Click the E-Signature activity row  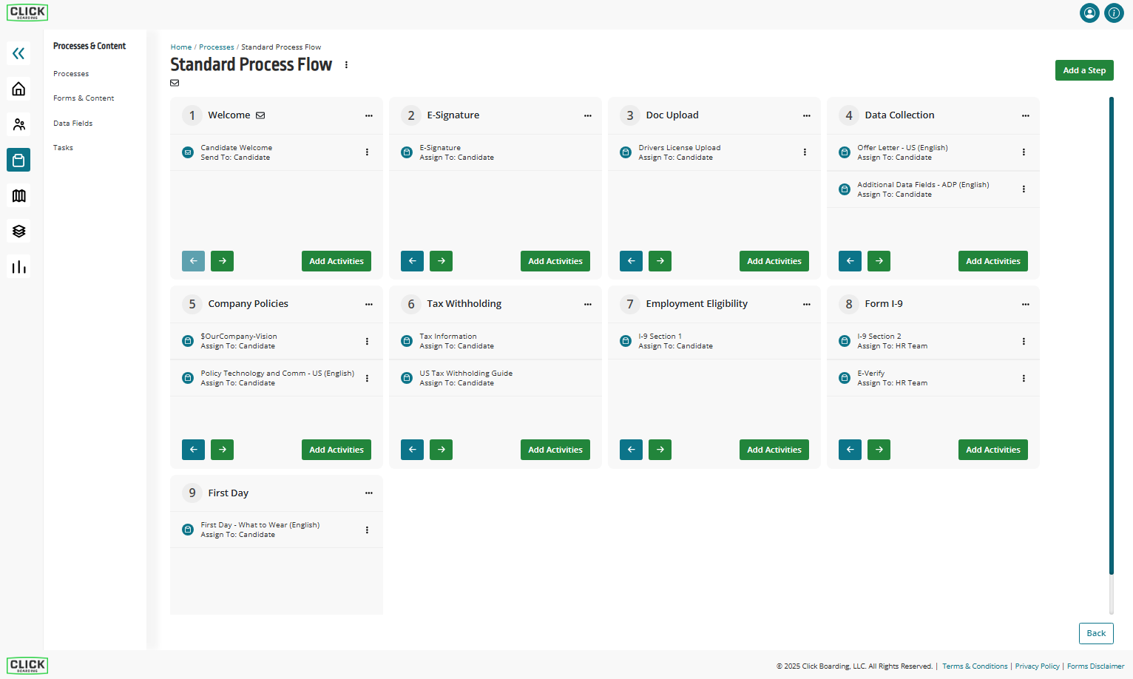point(496,152)
